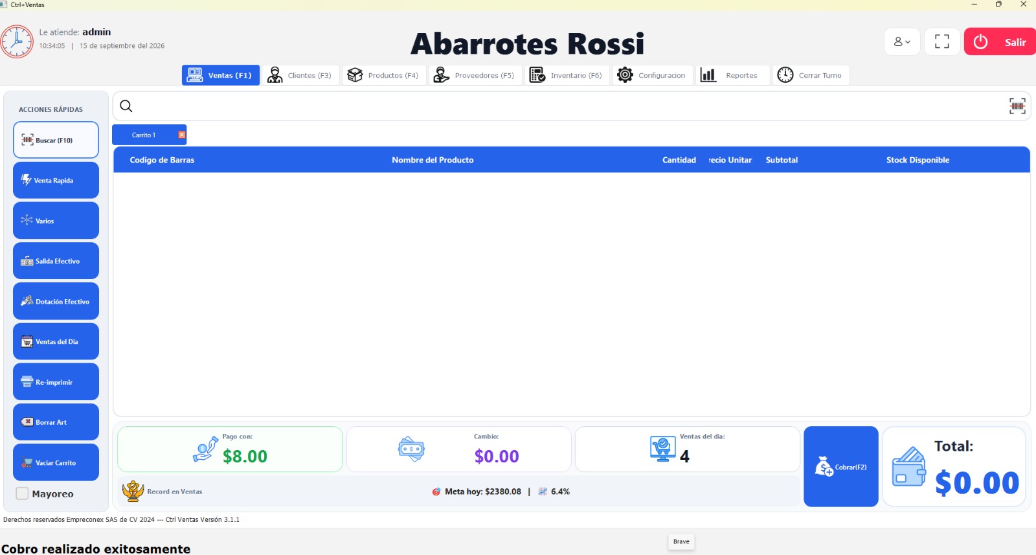Click the Subtotal column header
This screenshot has width=1036, height=555.
pos(782,160)
